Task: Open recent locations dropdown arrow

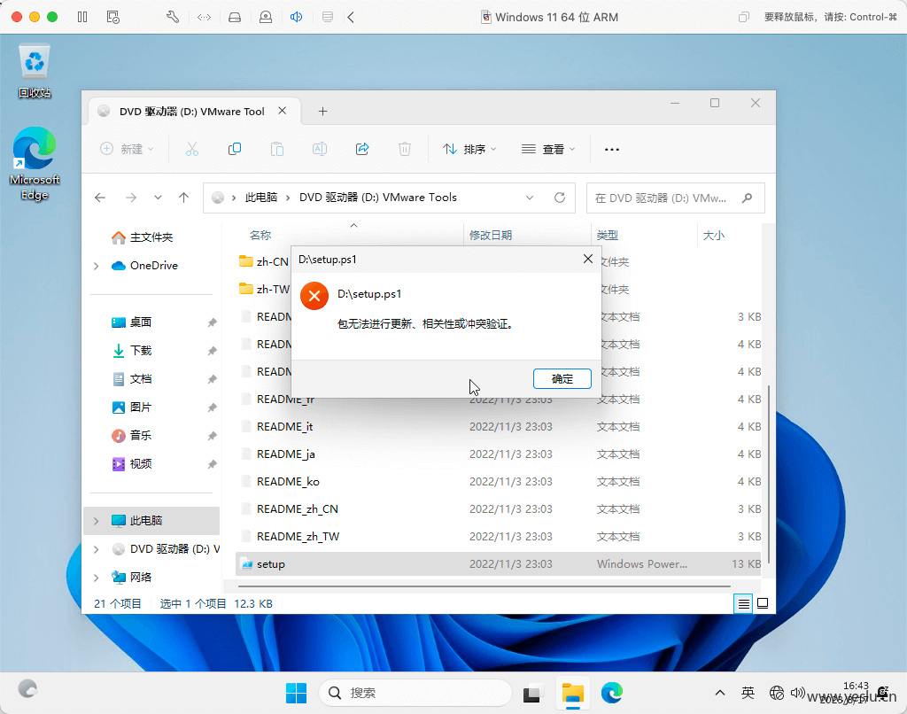Action: click(x=158, y=198)
